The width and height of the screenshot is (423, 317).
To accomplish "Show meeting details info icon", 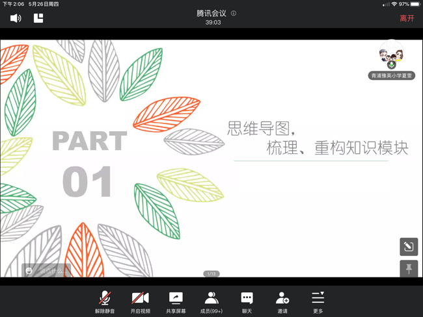I will point(234,13).
